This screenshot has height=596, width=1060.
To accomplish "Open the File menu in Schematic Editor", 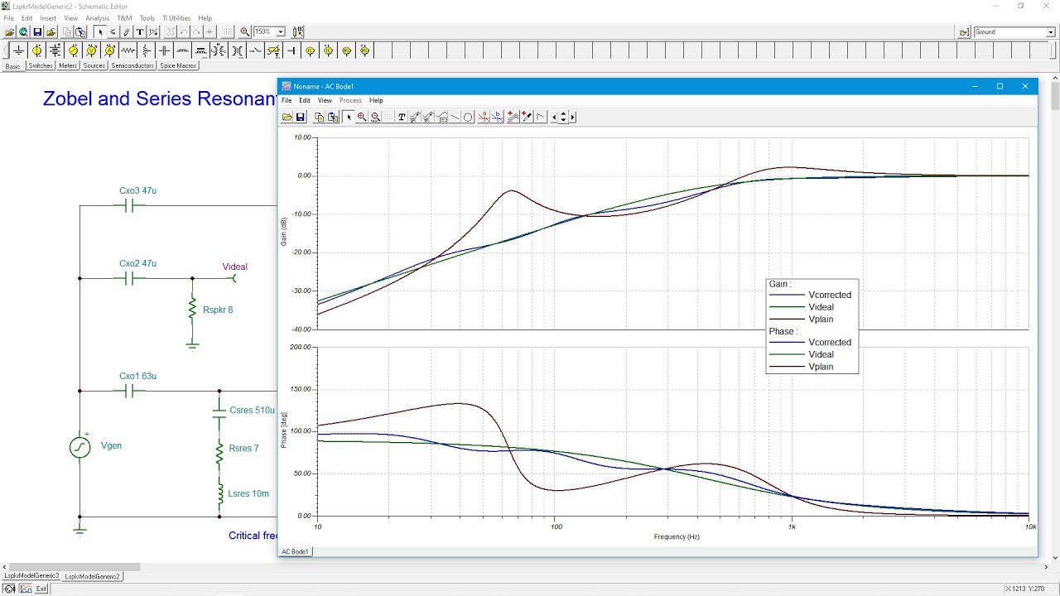I will [x=8, y=18].
